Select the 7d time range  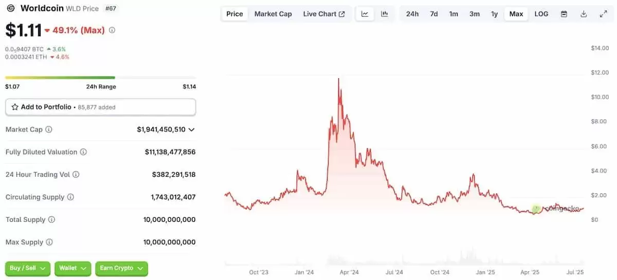pos(434,14)
